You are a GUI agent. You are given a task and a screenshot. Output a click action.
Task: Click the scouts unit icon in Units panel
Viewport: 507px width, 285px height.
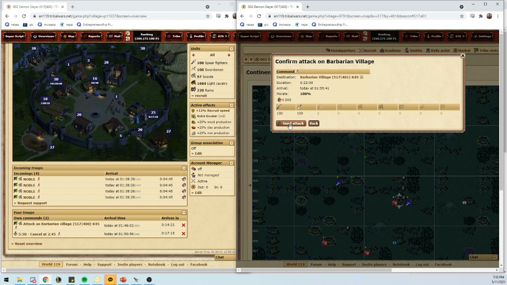[193, 76]
